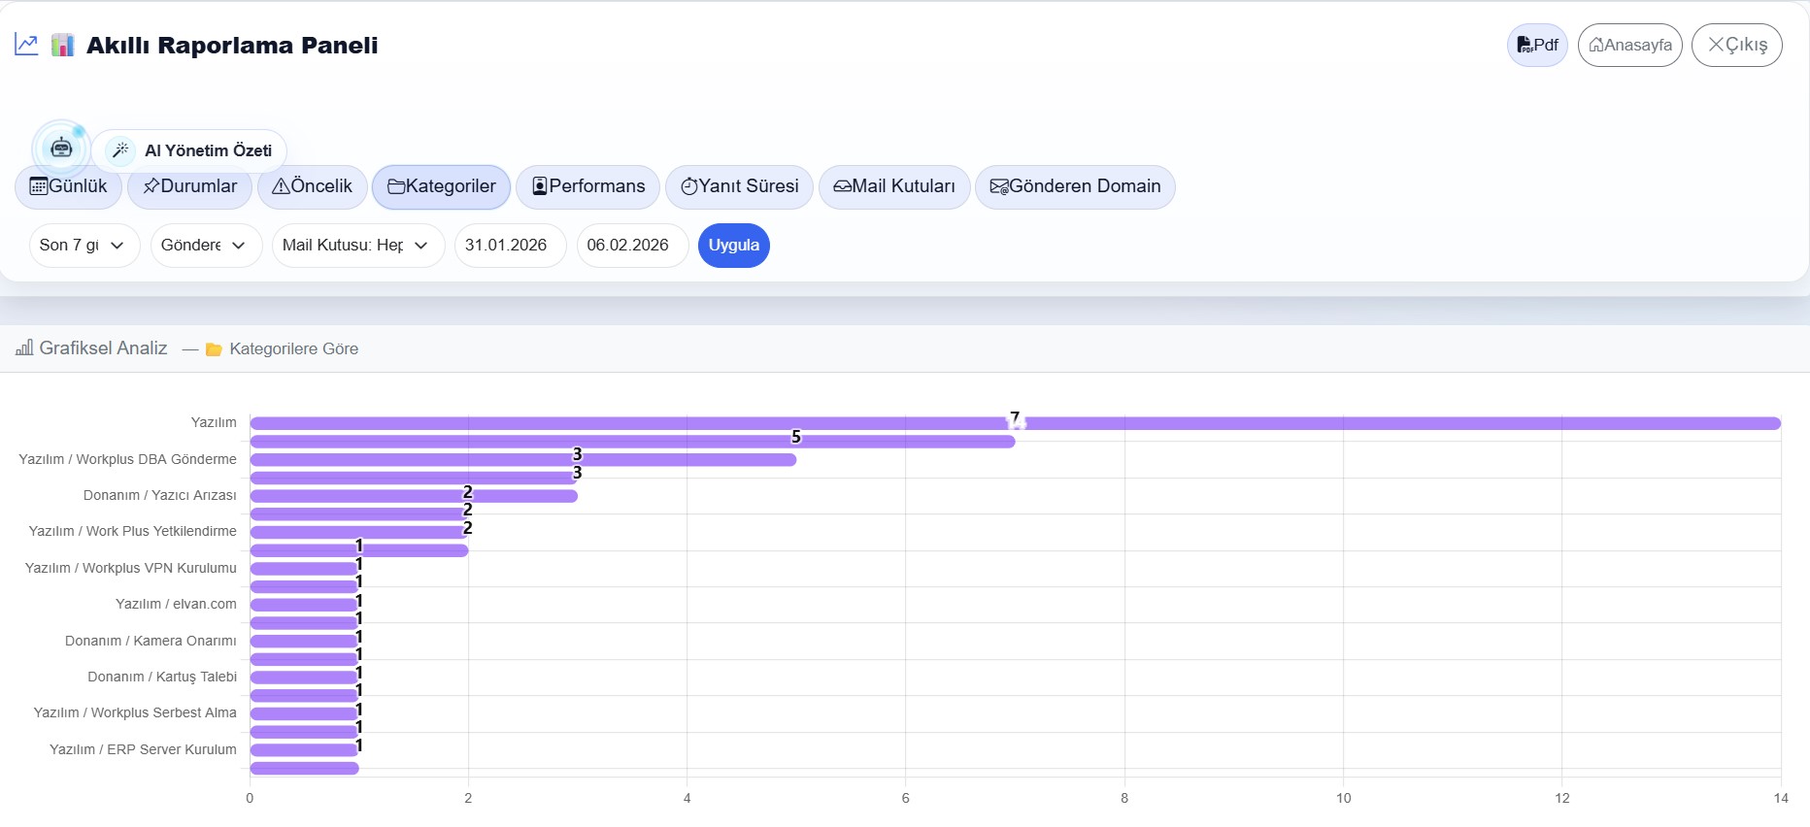1810x827 pixels.
Task: Click the top Yazılım bar in the chart
Action: (x=1015, y=423)
